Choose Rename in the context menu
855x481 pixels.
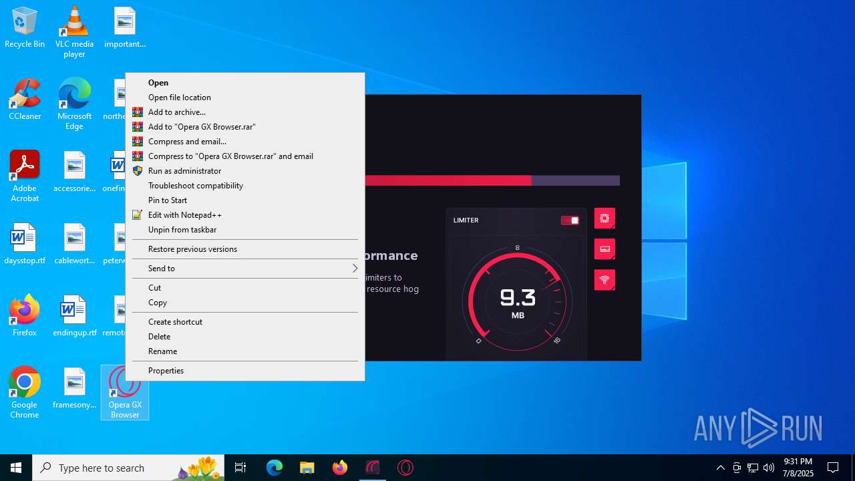coord(245,351)
